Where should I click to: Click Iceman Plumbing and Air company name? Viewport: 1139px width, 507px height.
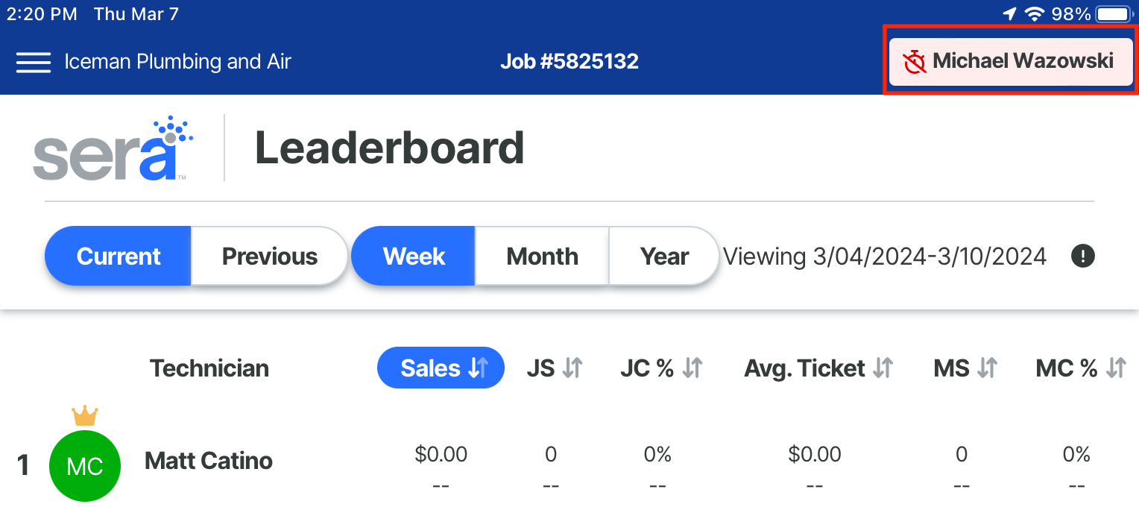tap(177, 61)
